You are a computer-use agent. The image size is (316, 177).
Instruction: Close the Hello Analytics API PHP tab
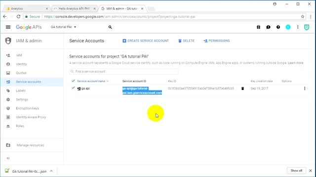(x=94, y=9)
